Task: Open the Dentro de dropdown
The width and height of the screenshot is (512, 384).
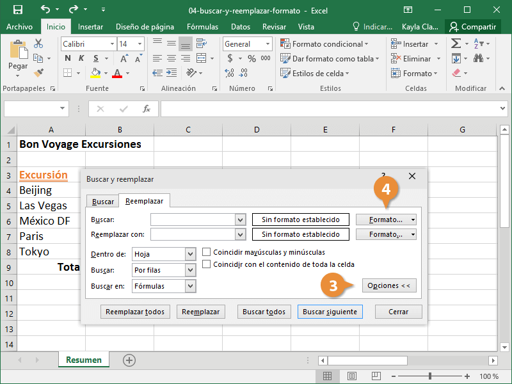Action: [190, 254]
